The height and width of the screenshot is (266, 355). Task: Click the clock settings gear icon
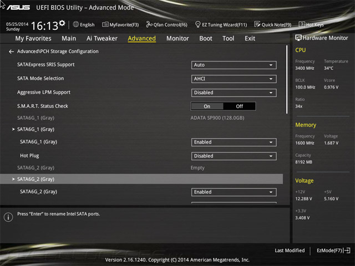[x=62, y=23]
